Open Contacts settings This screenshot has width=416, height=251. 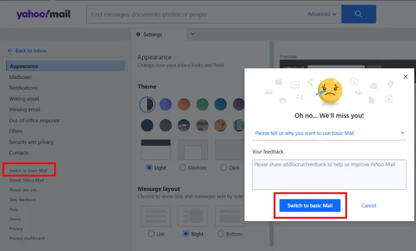pos(19,153)
